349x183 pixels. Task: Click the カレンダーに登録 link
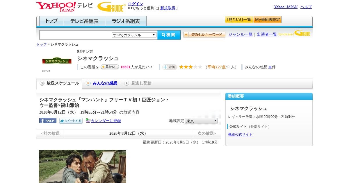[x=106, y=121]
